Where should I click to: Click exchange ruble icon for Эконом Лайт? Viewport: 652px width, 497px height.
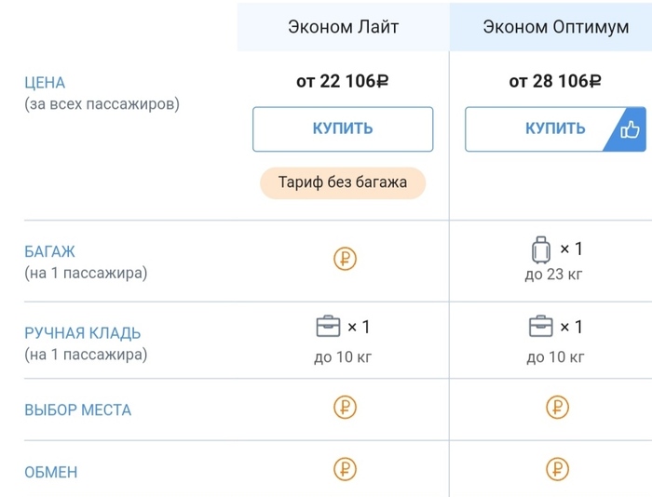(345, 468)
